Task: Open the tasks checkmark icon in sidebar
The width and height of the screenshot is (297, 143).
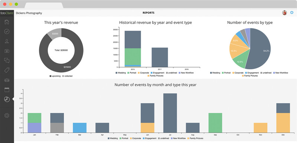Action: coord(7,31)
